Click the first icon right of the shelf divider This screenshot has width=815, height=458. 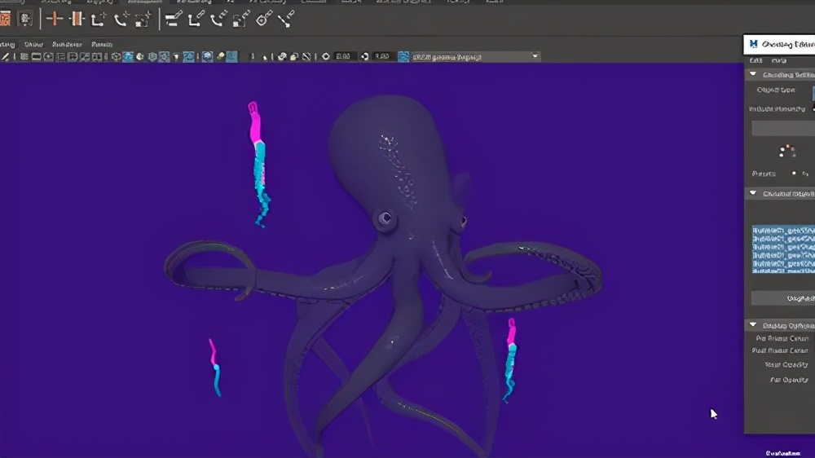click(174, 19)
